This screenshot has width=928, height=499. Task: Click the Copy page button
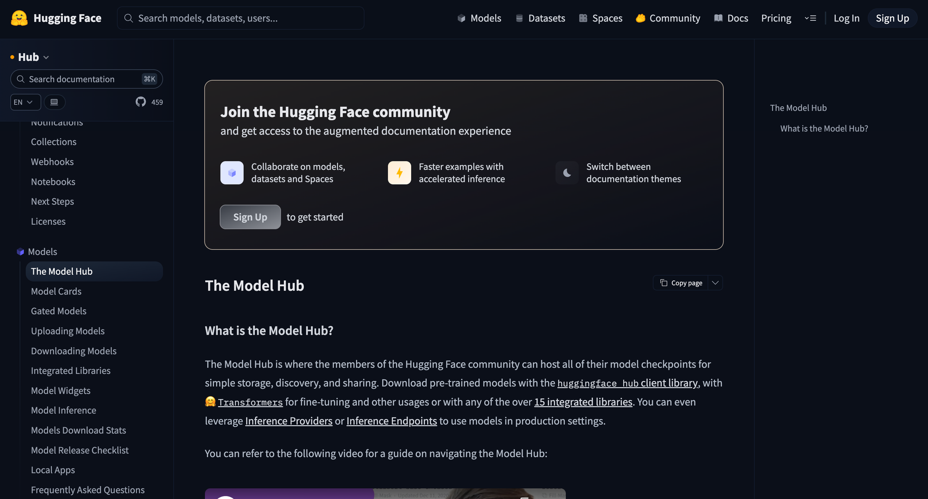click(x=681, y=283)
